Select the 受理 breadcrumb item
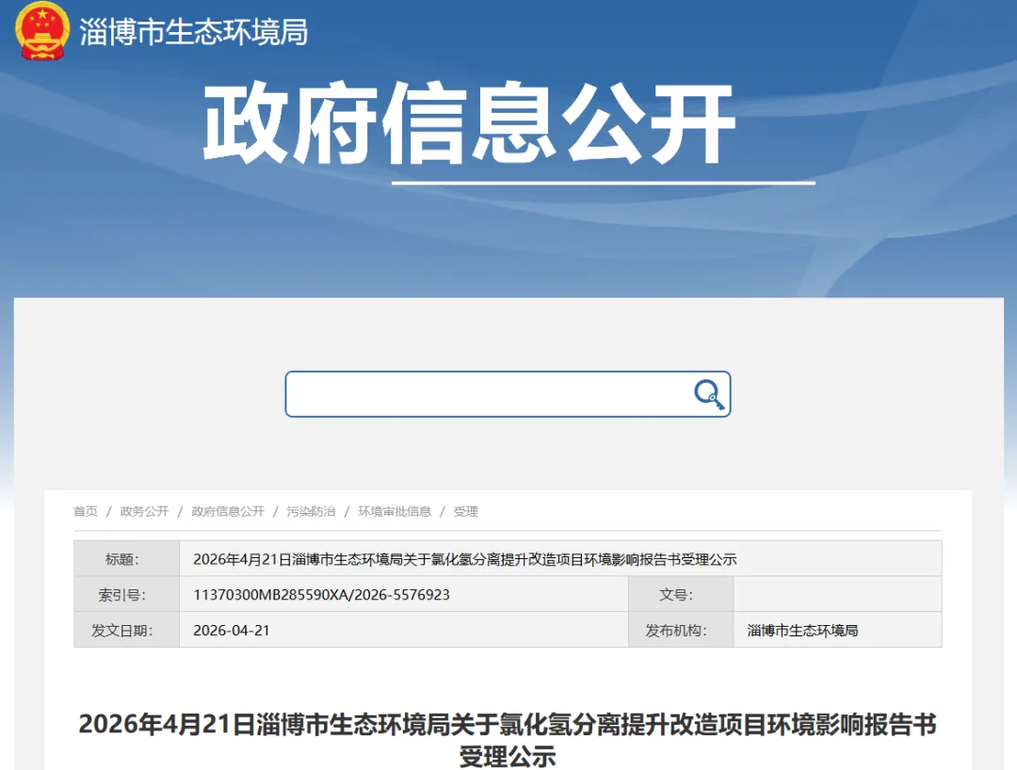 point(465,511)
